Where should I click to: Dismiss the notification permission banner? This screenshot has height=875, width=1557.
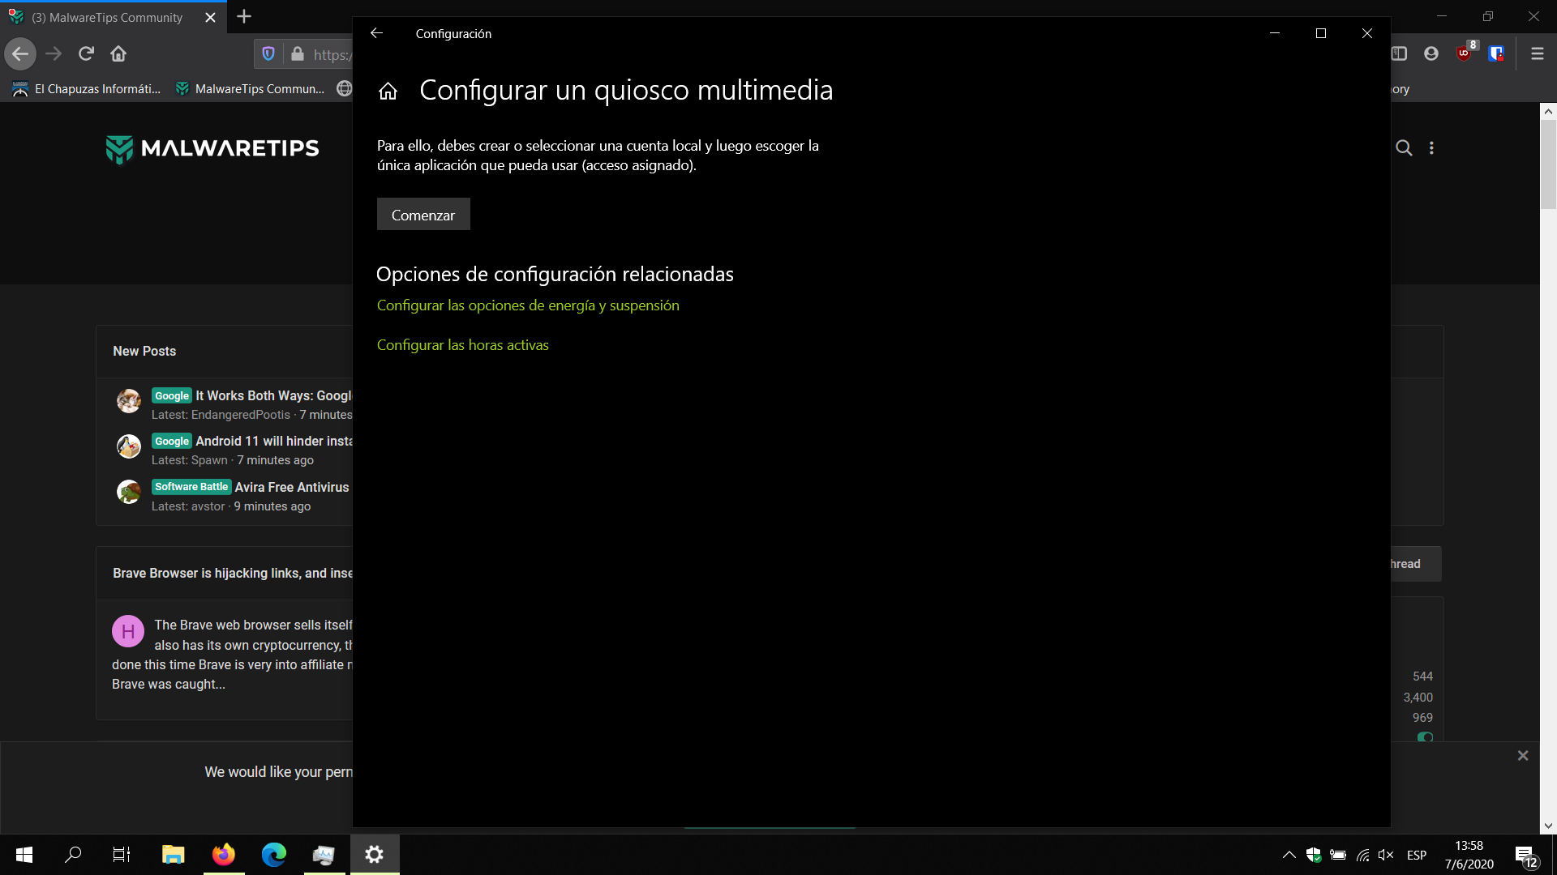1522,755
